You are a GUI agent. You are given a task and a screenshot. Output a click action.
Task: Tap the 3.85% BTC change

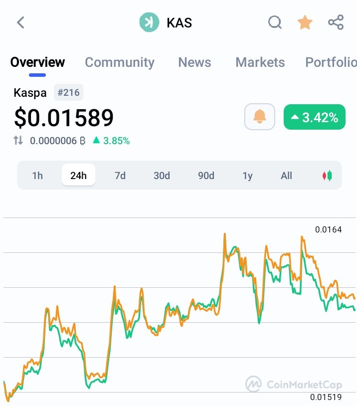click(x=112, y=141)
